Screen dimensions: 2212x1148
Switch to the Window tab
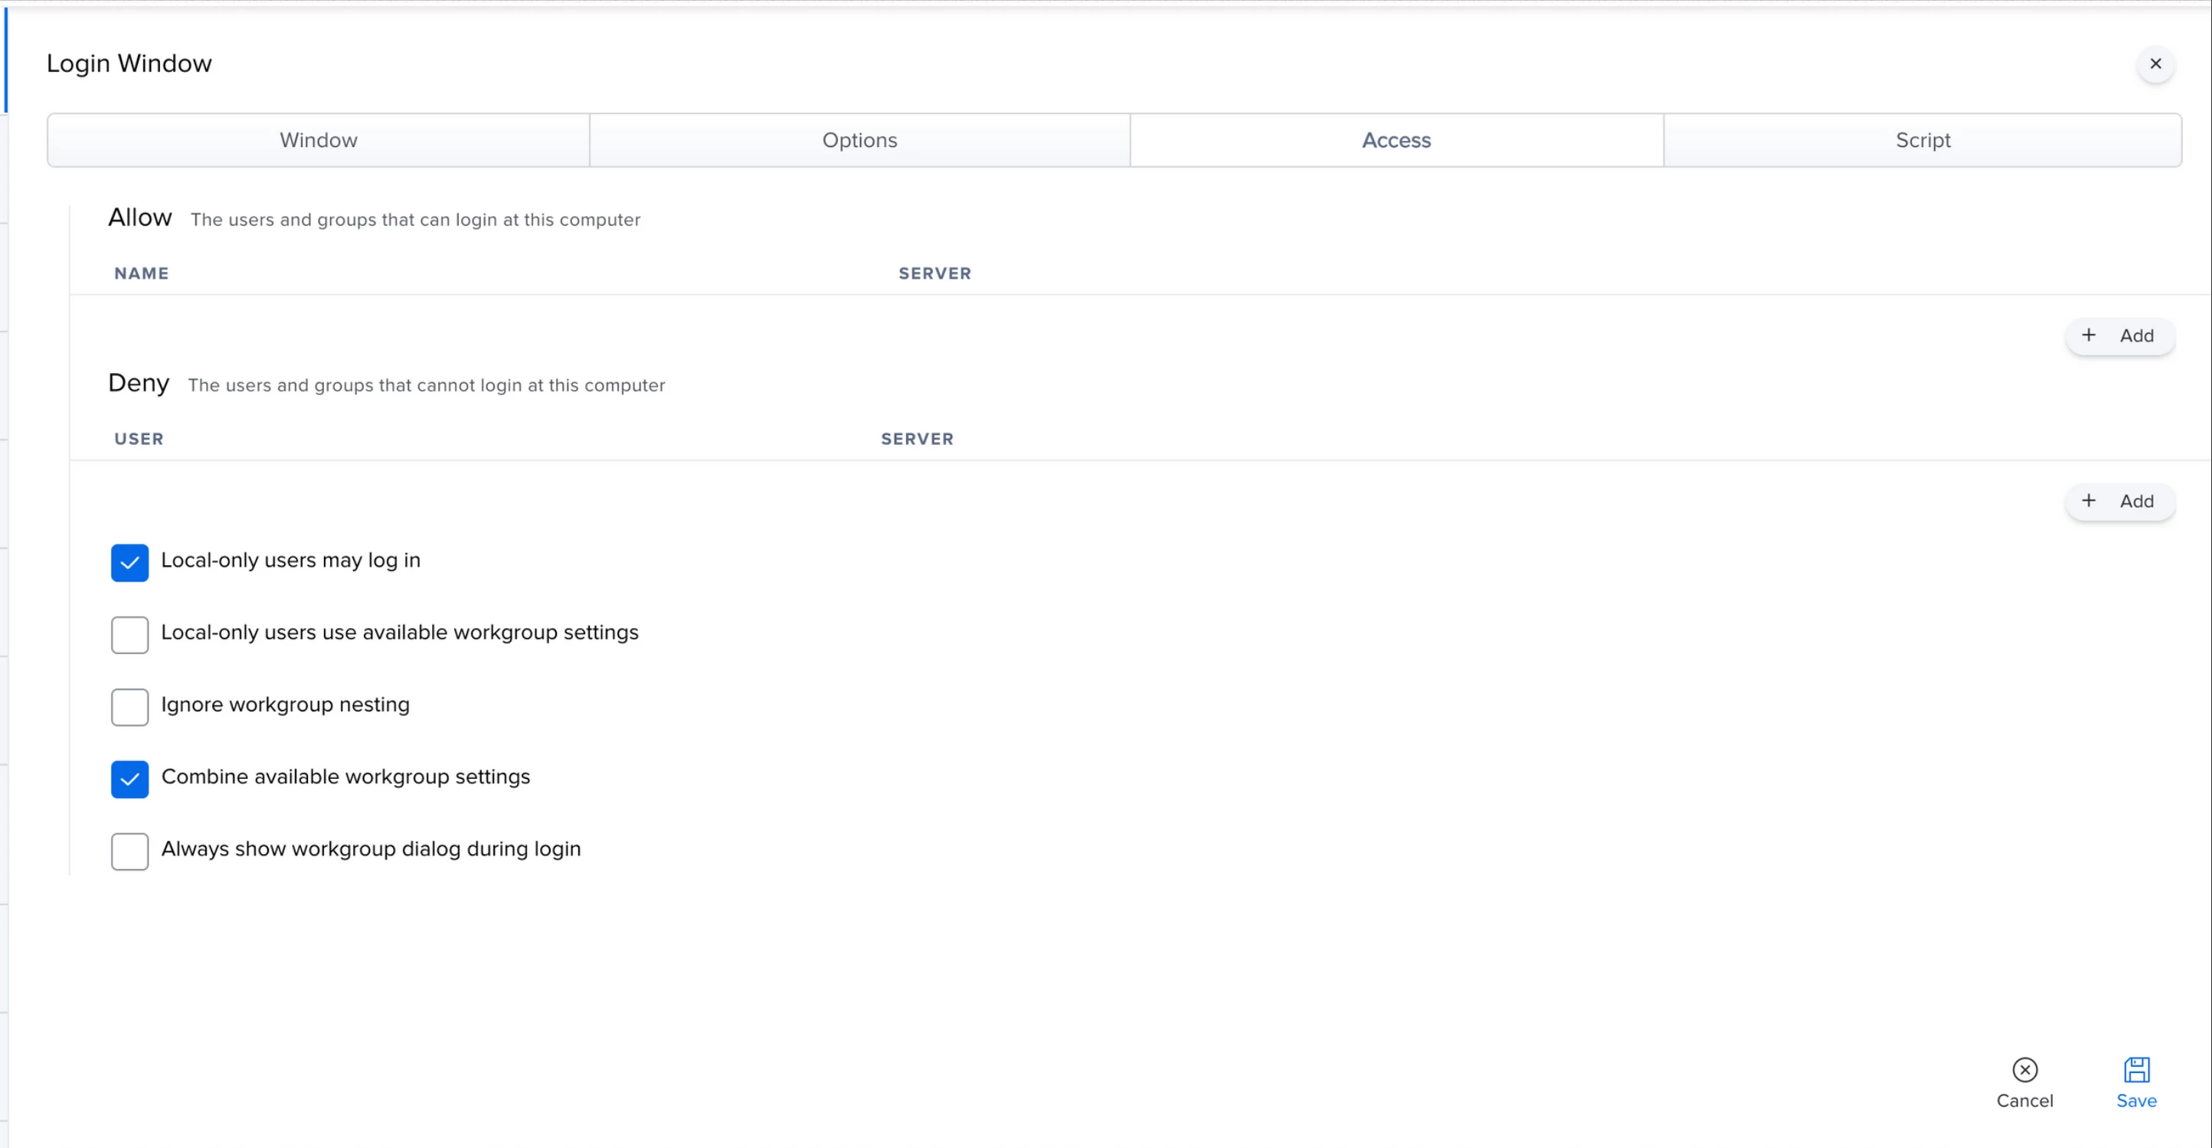tap(319, 140)
